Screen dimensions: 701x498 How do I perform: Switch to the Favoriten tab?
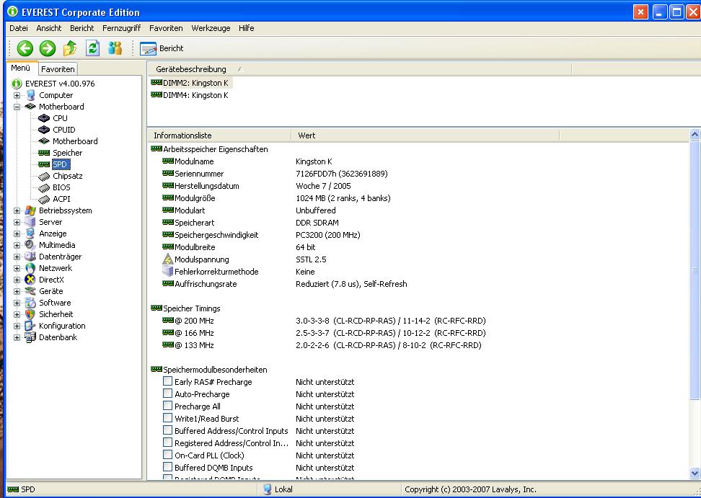[58, 69]
